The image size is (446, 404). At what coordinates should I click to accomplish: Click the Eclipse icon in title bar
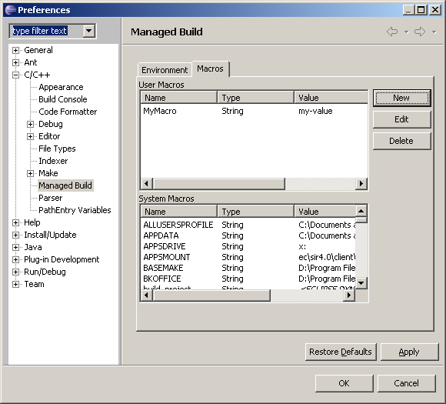pos(11,10)
